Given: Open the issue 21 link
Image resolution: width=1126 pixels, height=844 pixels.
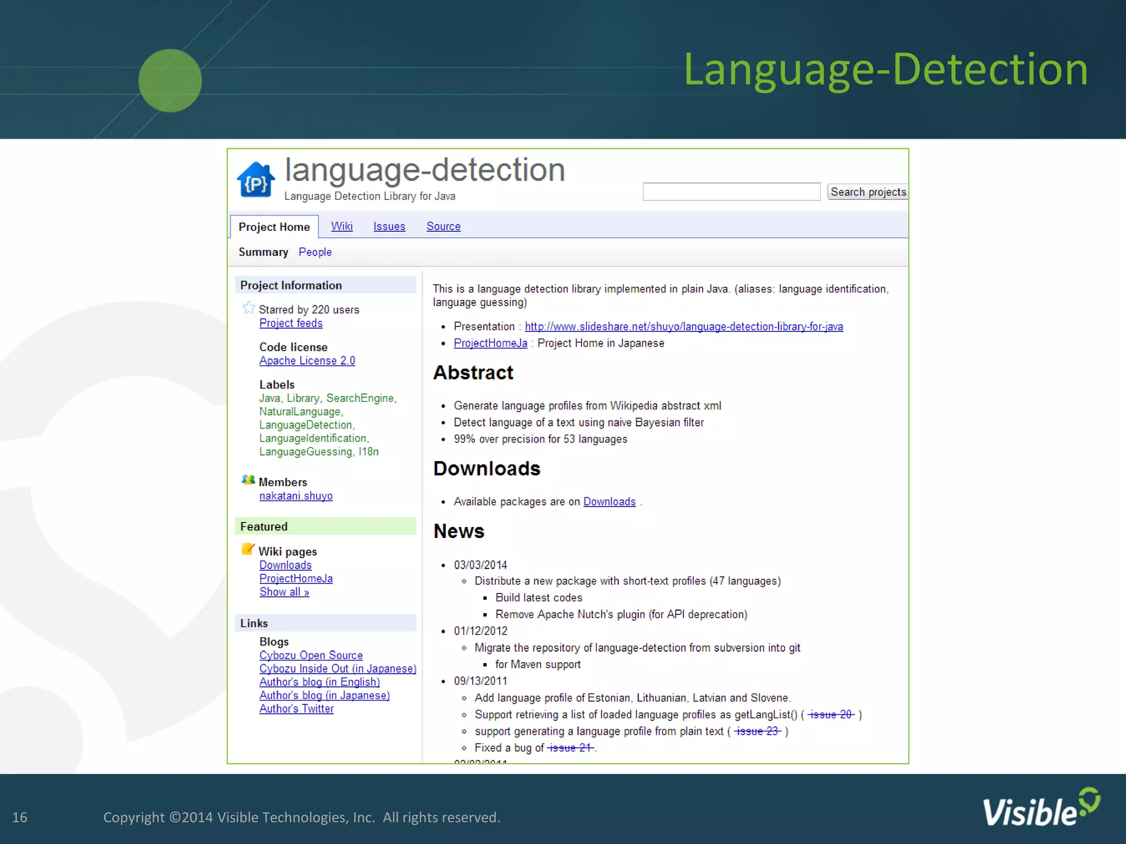Looking at the screenshot, I should [571, 748].
